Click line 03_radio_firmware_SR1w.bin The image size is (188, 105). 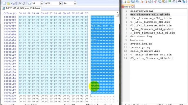point(152,58)
